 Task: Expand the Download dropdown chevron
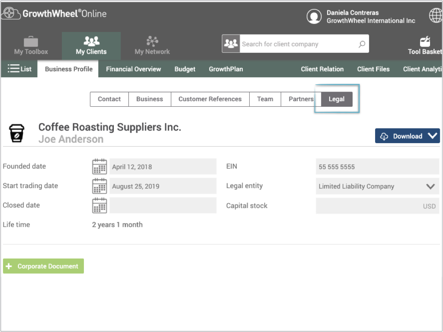(432, 136)
